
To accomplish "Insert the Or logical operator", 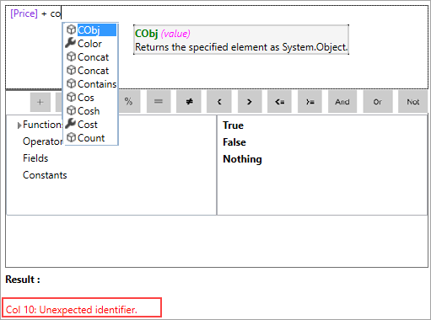I will 378,102.
